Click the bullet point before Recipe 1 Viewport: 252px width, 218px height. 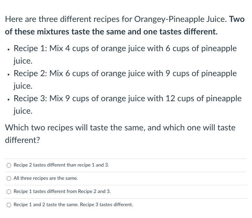pyautogui.click(x=8, y=49)
